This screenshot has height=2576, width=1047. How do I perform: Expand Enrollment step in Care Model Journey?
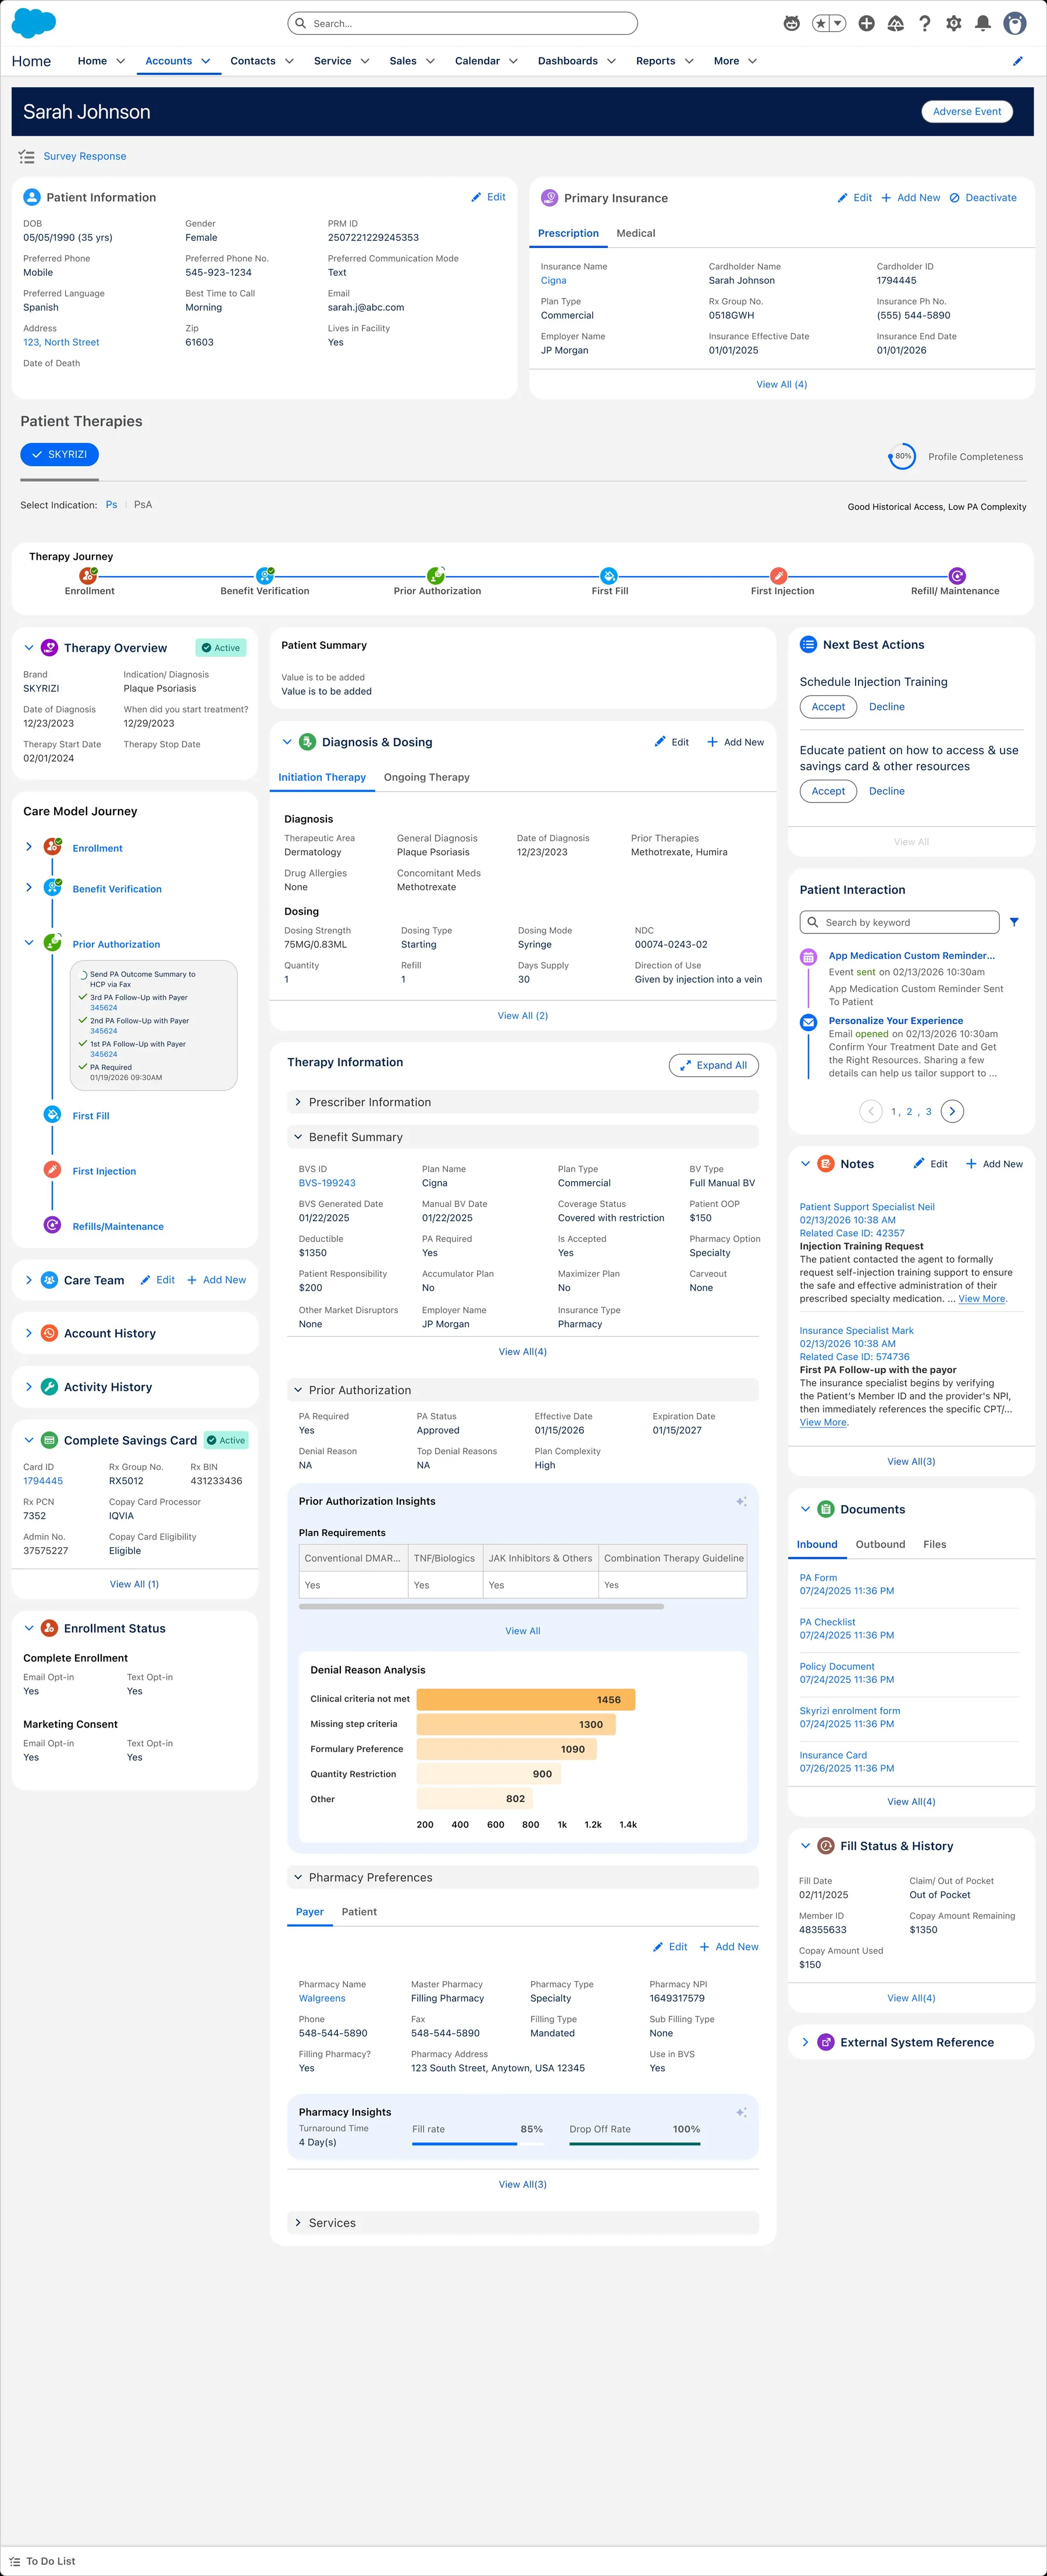point(28,847)
